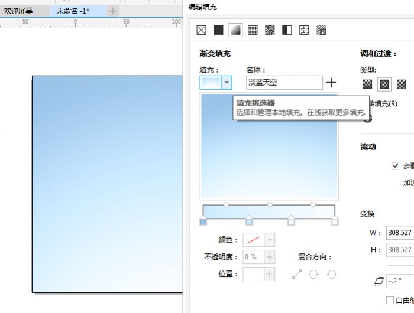
Task: Click the W width input field
Action: (x=400, y=233)
